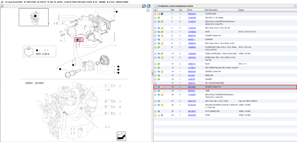This screenshot has height=142, width=297.
Task: Click callout 18 hotspot on the diagram
Action: pos(79,39)
